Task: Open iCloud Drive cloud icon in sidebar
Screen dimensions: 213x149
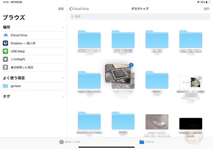Action: pyautogui.click(x=5, y=35)
